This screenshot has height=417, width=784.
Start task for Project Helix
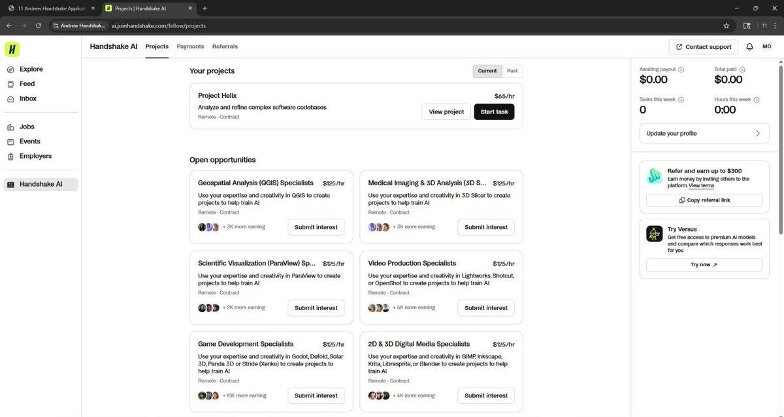494,112
